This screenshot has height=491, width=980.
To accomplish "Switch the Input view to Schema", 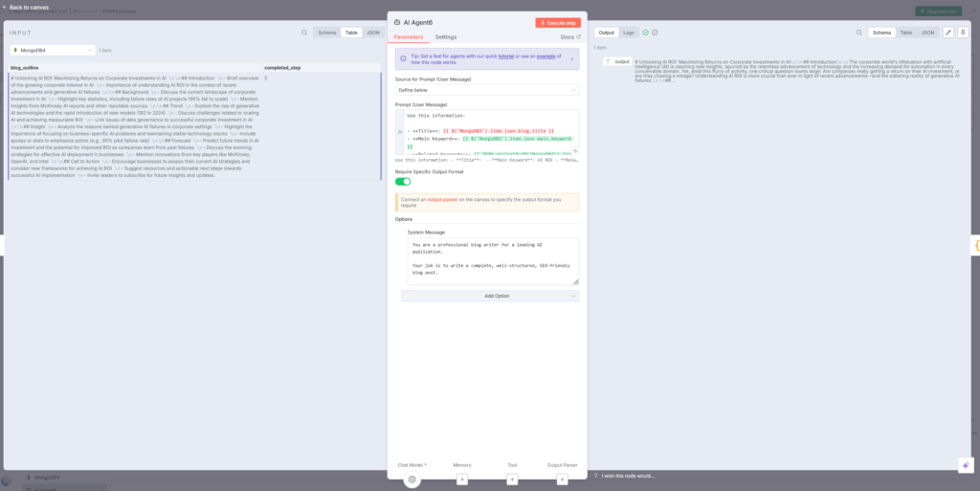I will (327, 33).
